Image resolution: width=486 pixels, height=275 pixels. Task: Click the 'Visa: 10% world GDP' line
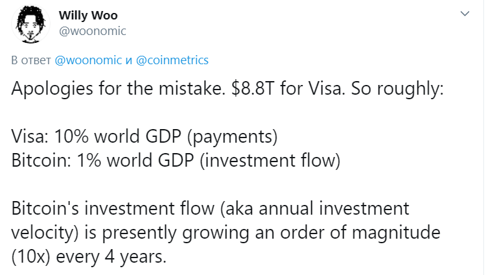96,136
